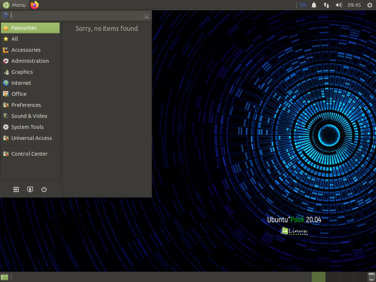376x282 pixels.
Task: Click the power off icon in menu
Action: [44, 189]
